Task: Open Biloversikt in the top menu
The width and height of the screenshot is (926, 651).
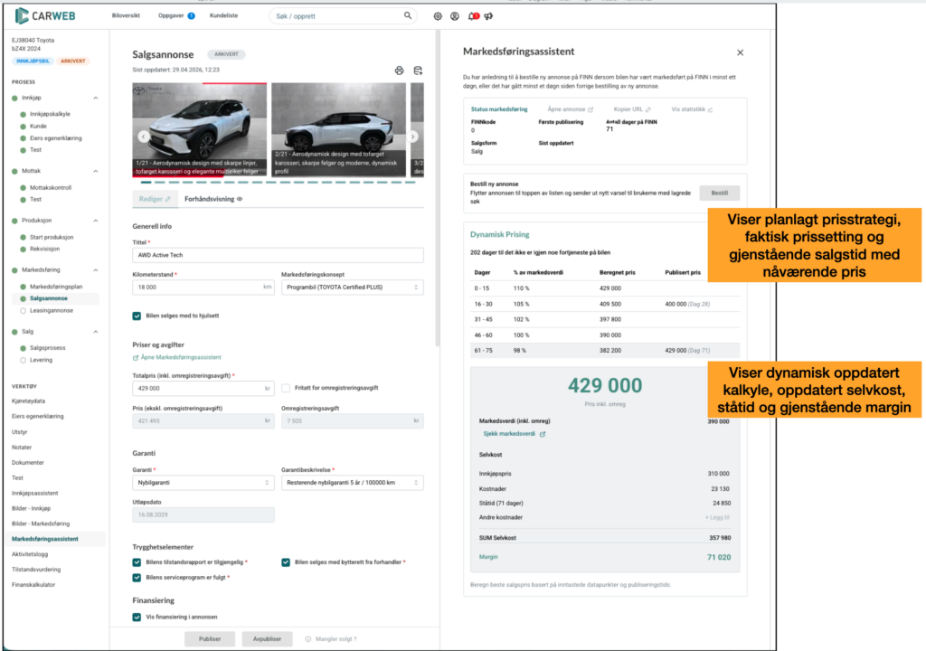Action: [127, 16]
